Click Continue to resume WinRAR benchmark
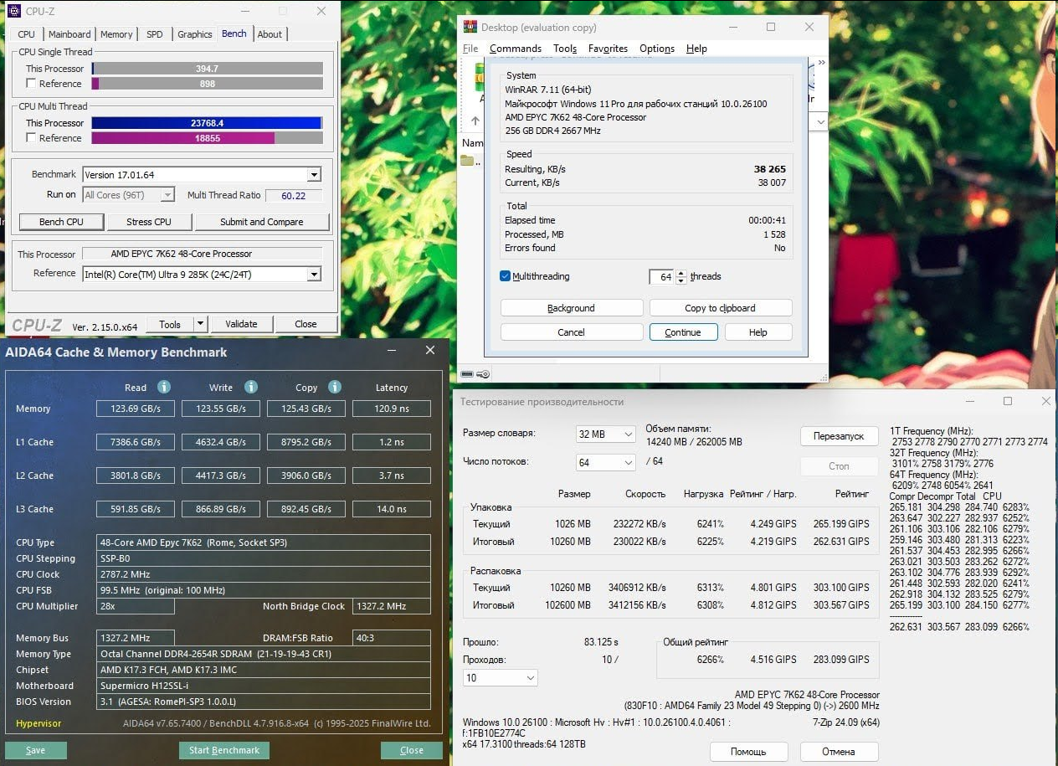The height and width of the screenshot is (766, 1058). click(683, 332)
